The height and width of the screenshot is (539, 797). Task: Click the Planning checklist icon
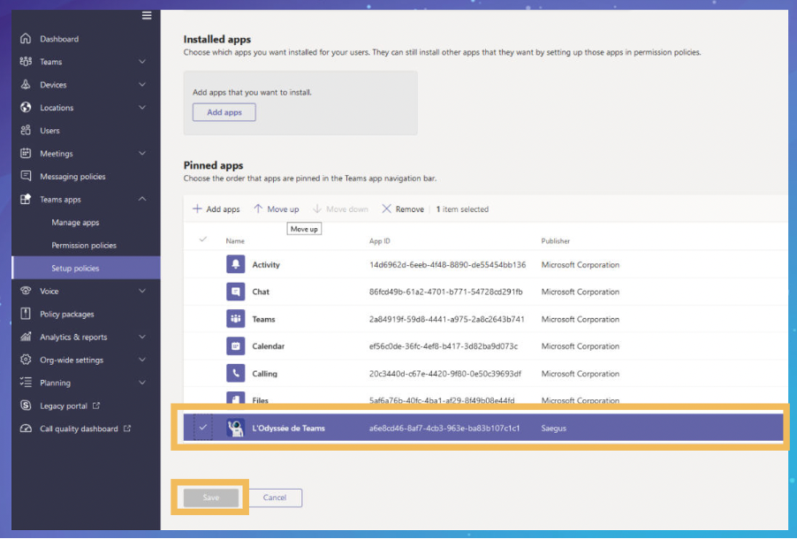(26, 383)
